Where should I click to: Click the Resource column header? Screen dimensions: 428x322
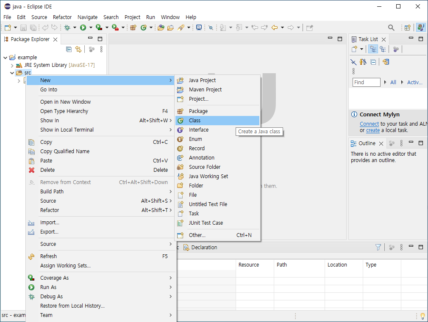(x=255, y=265)
